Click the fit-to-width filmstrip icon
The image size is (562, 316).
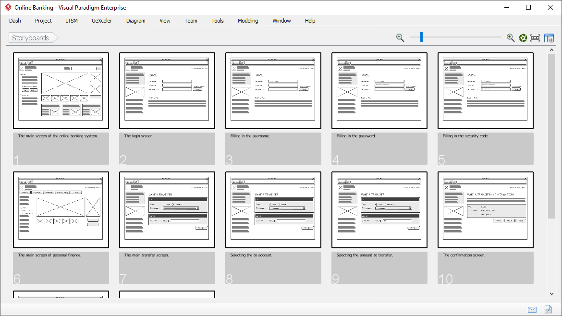pos(535,37)
